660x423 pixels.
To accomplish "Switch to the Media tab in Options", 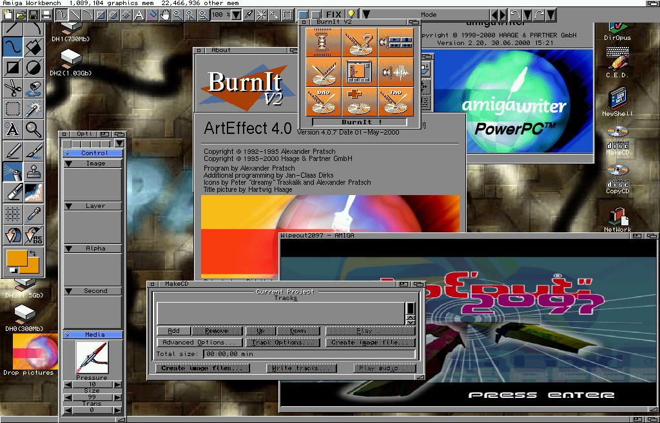I will coord(93,335).
